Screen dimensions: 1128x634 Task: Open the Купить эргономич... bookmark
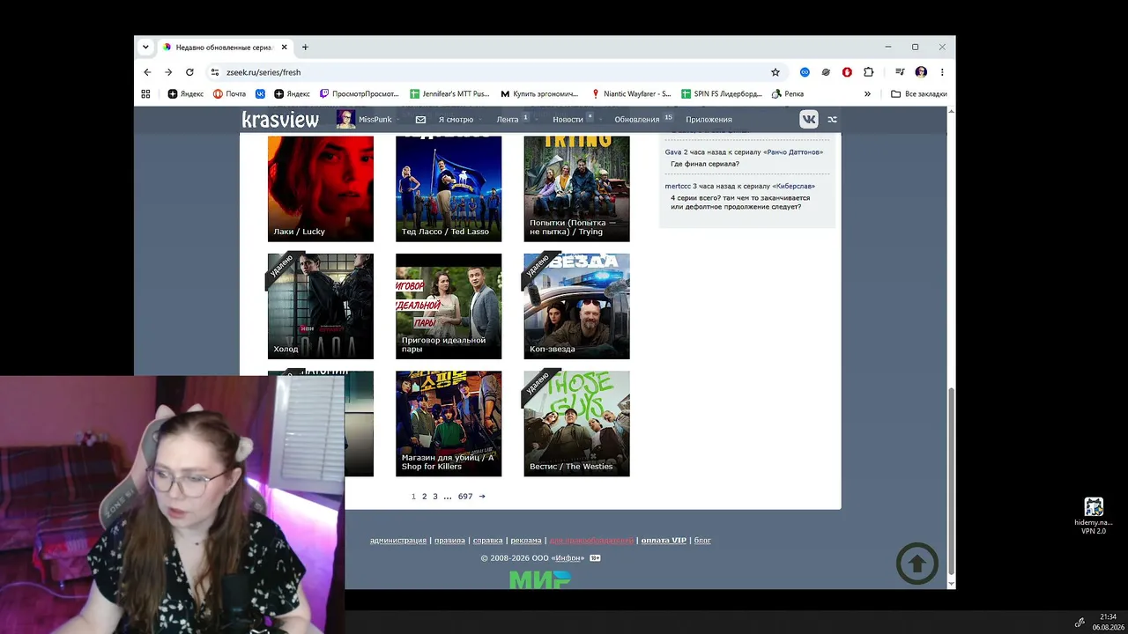(x=539, y=93)
